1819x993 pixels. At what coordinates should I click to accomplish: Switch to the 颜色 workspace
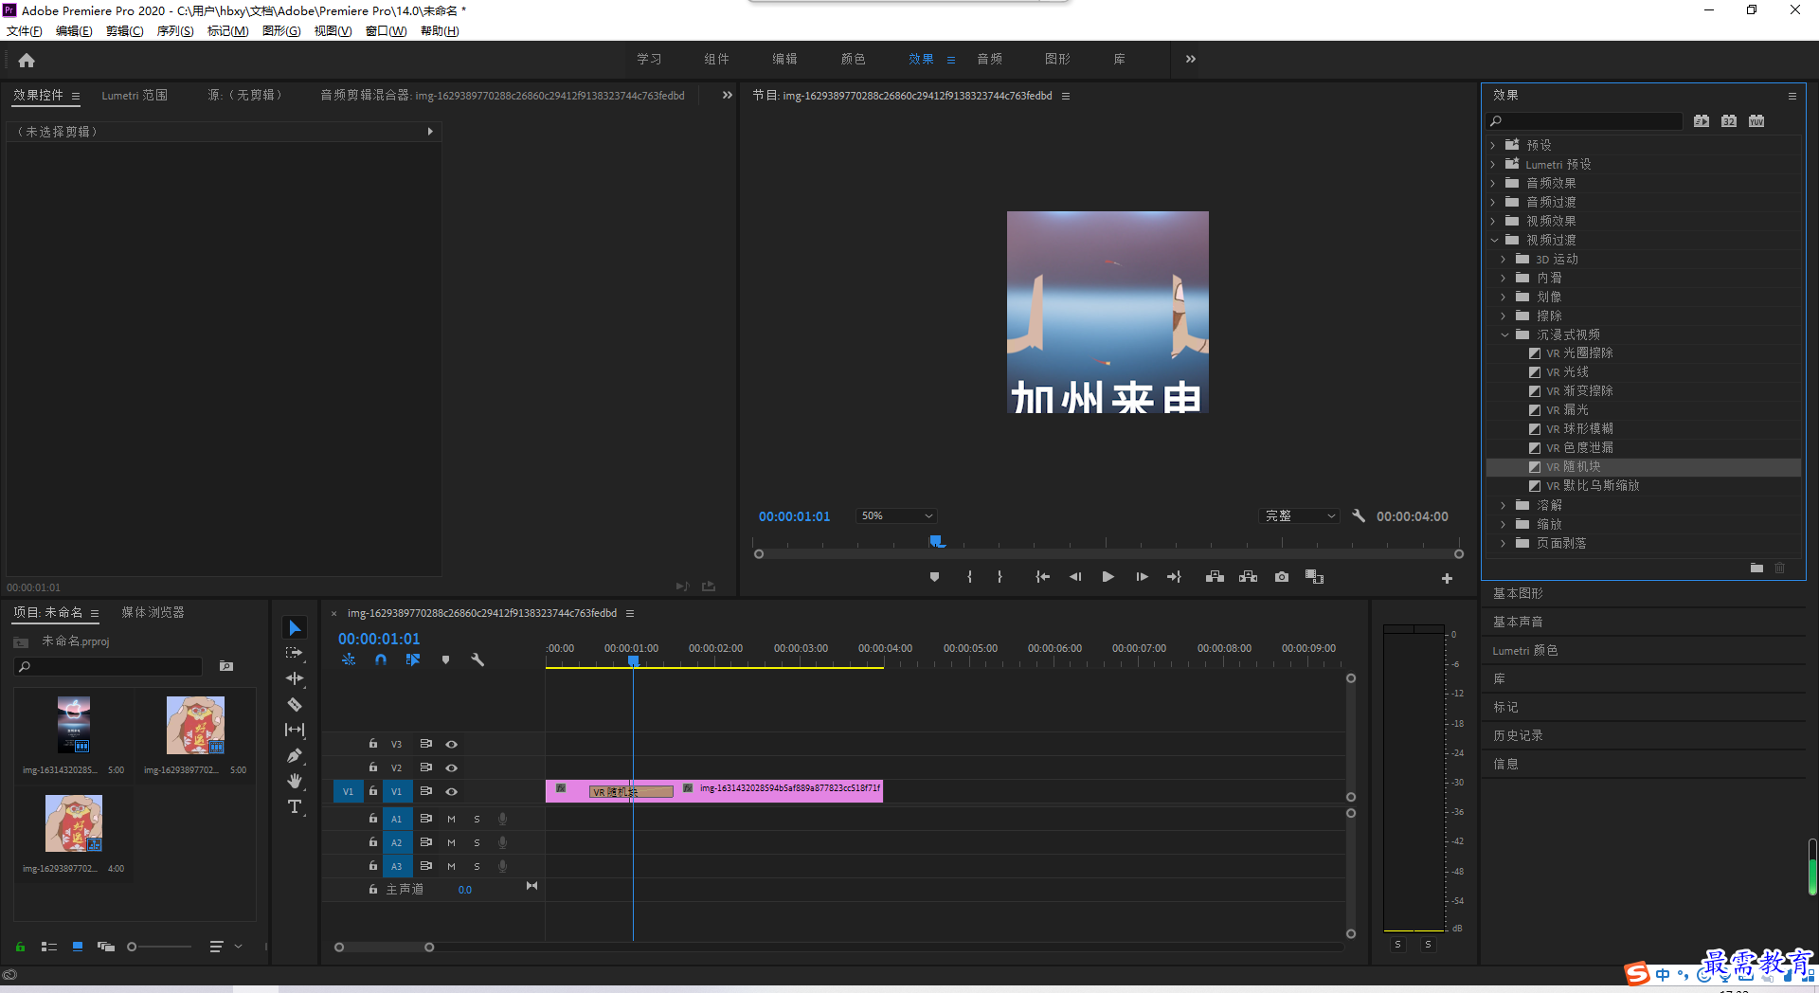853,59
